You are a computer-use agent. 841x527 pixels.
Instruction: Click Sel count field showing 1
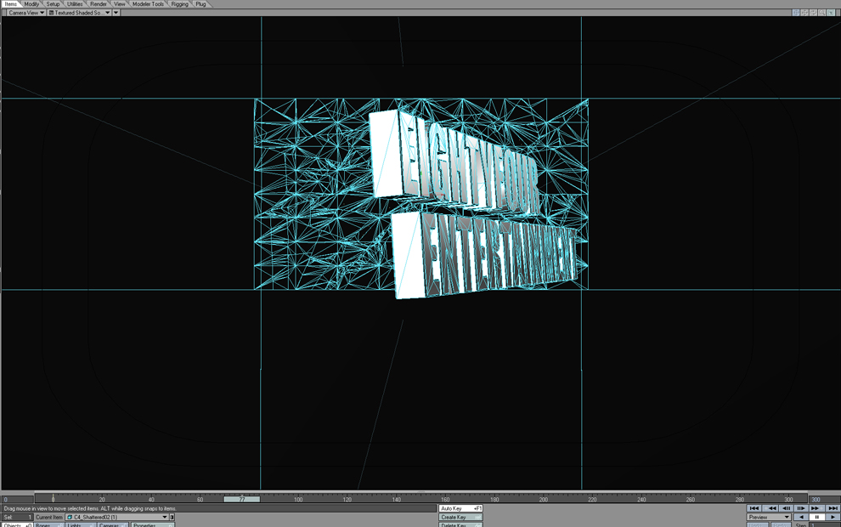tap(18, 517)
